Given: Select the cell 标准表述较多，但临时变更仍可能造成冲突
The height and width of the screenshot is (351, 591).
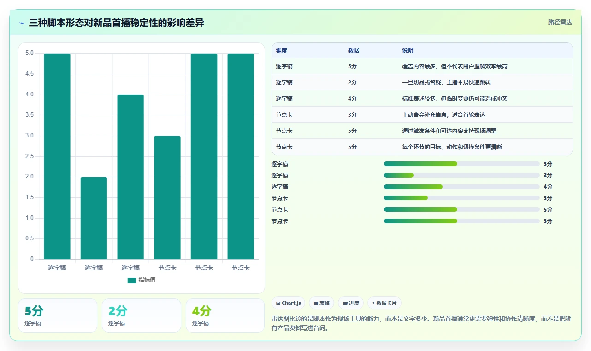Looking at the screenshot, I should click(455, 99).
